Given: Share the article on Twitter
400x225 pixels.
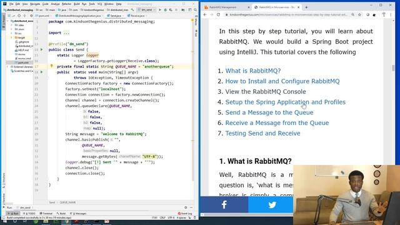Looking at the screenshot, I should 272,204.
